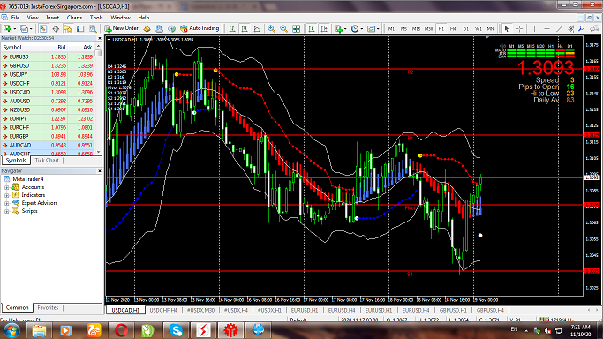Select the equidistant channel tool
This screenshot has width=603, height=339.
571,28
